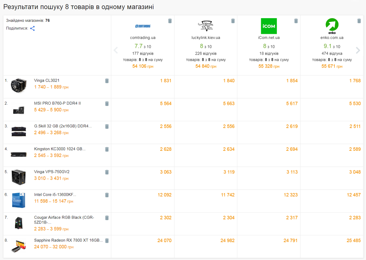Remove enko.com.ua store column with trash icon
Screen dimensions: 366x260
pos(359,21)
